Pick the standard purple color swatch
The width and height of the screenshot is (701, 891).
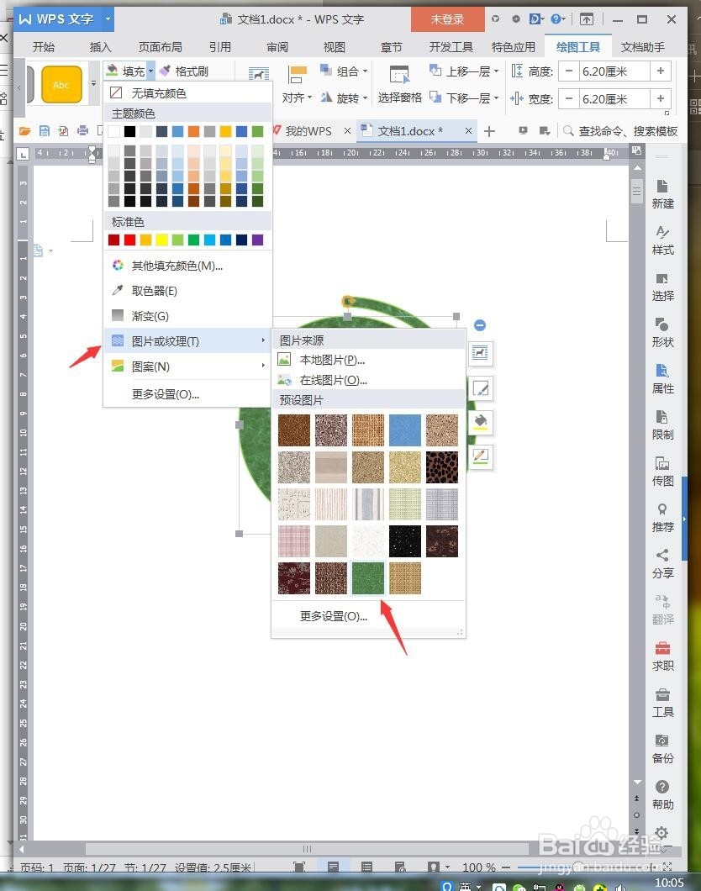(257, 240)
